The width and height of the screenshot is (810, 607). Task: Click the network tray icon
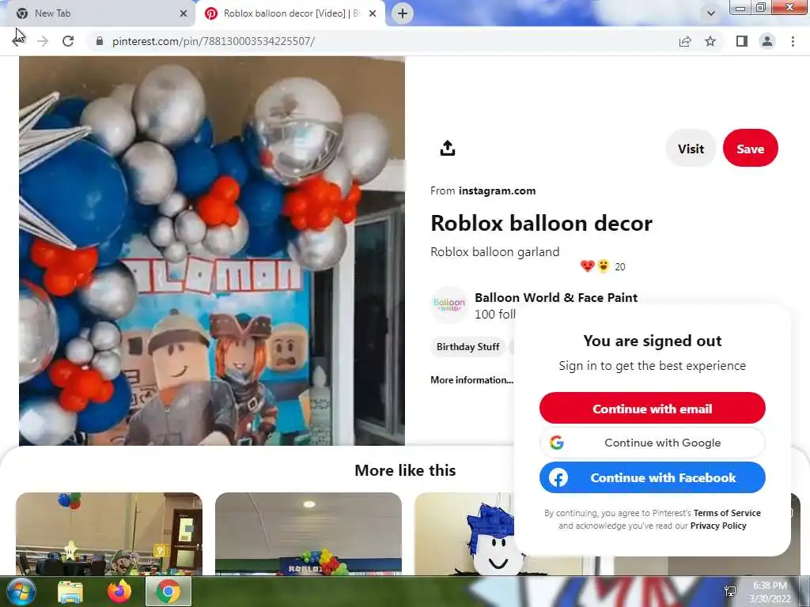coord(730,591)
